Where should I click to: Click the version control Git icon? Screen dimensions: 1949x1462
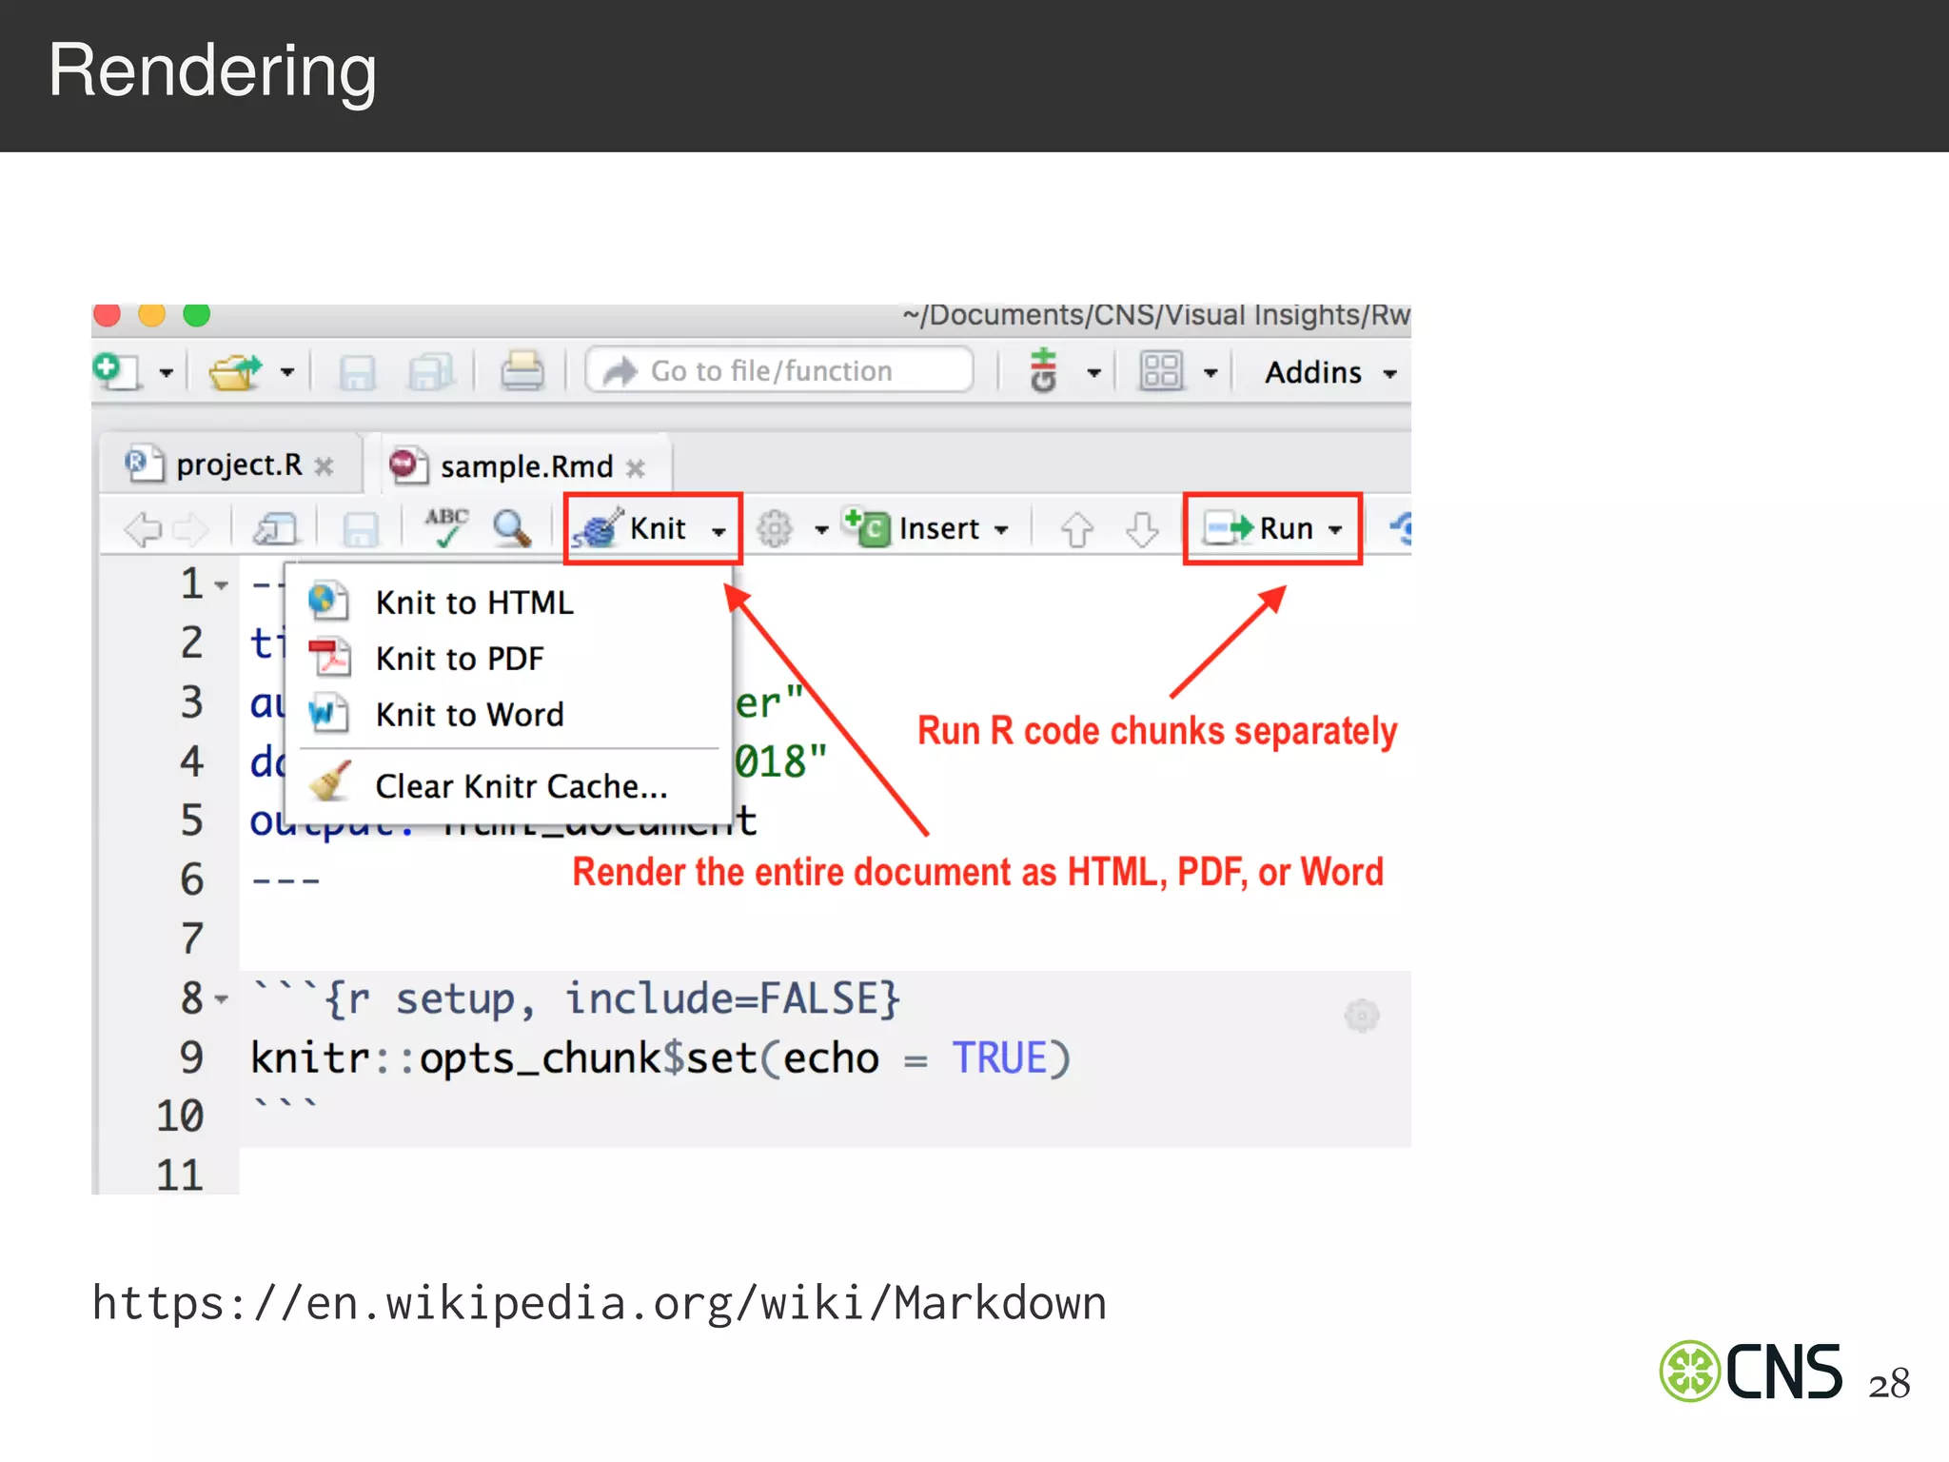[x=1044, y=370]
